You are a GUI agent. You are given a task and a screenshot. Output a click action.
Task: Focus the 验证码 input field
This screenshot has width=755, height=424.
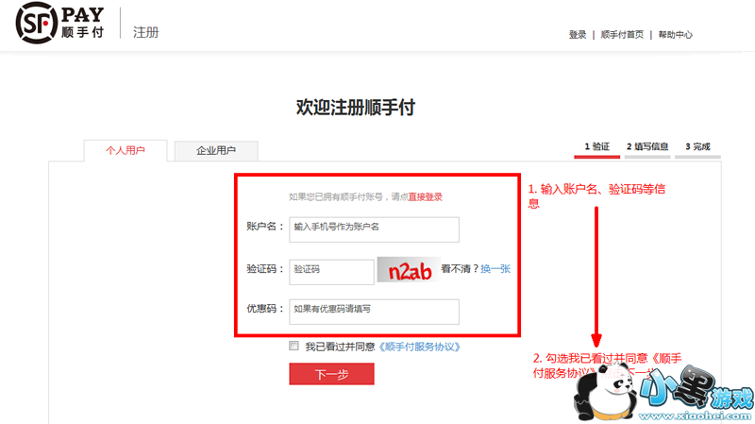pyautogui.click(x=331, y=272)
